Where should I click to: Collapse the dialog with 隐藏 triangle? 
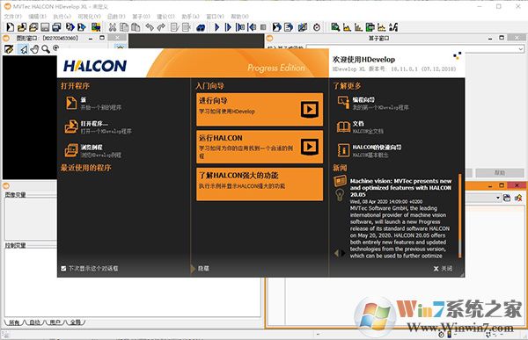point(193,268)
